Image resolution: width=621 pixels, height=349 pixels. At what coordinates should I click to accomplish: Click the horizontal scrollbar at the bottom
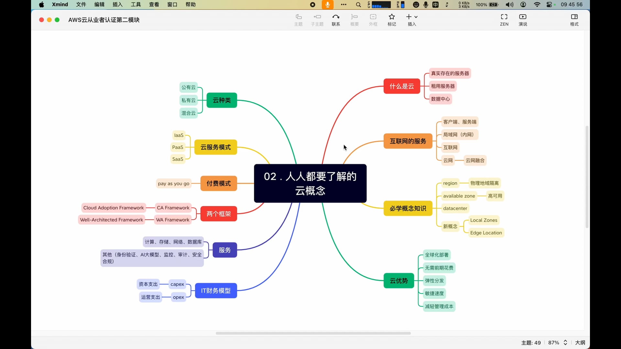313,333
